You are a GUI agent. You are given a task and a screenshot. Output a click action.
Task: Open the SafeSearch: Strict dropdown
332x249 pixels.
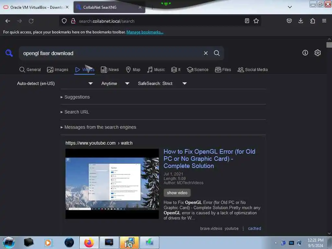coord(162,83)
